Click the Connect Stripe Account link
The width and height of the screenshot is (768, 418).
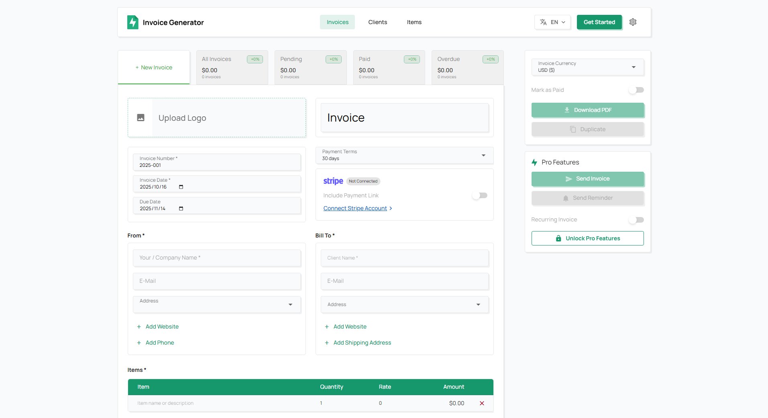pos(355,208)
